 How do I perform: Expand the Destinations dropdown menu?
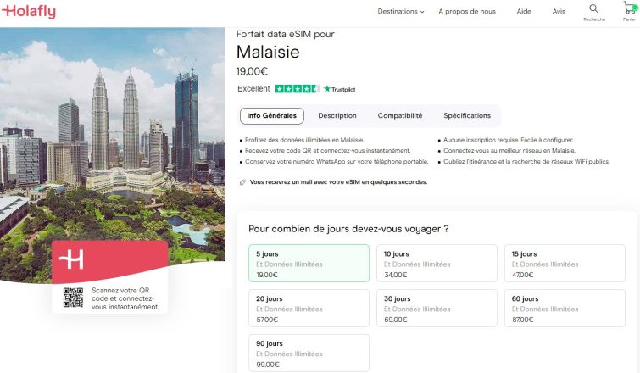pos(400,11)
